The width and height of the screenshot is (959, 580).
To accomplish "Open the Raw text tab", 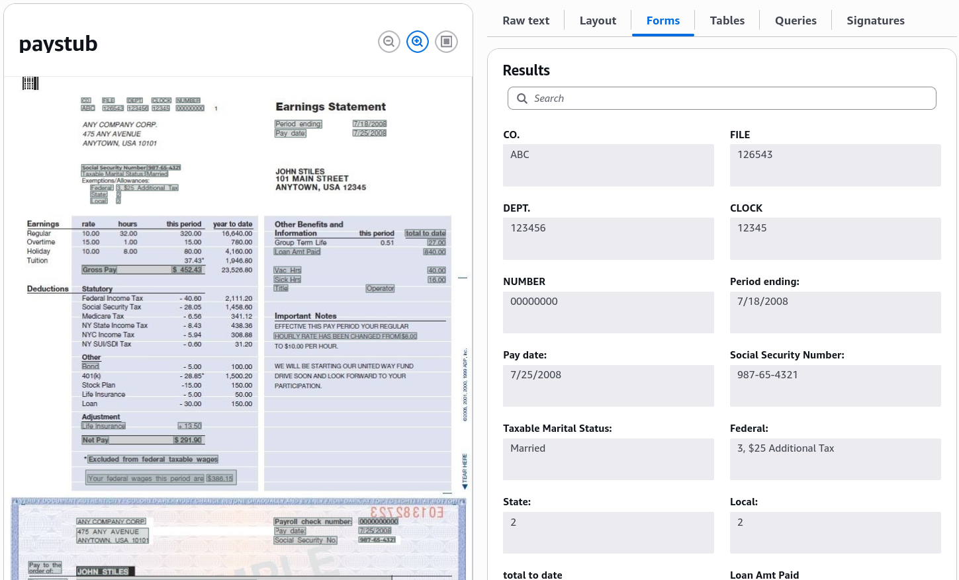I will pos(526,21).
